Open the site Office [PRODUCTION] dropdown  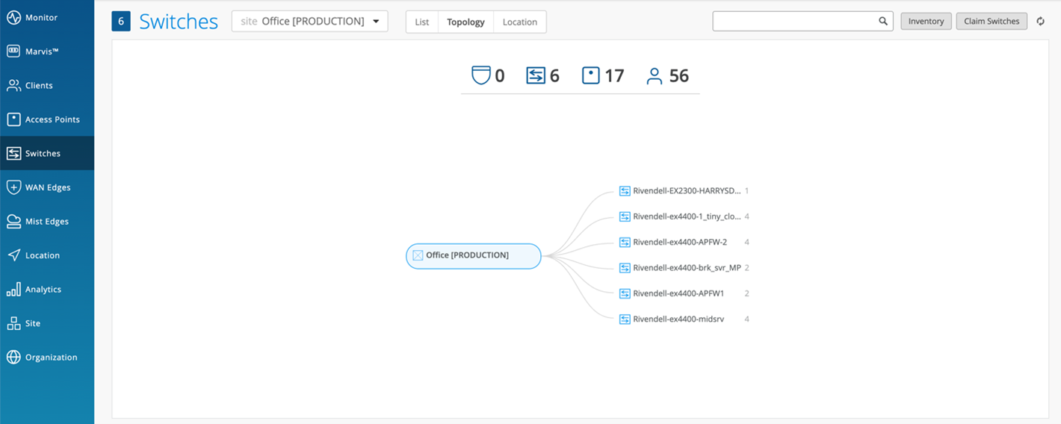(x=309, y=22)
